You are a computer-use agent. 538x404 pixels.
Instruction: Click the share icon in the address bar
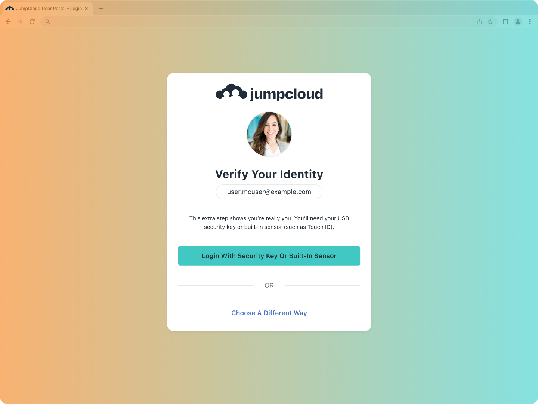(x=480, y=22)
